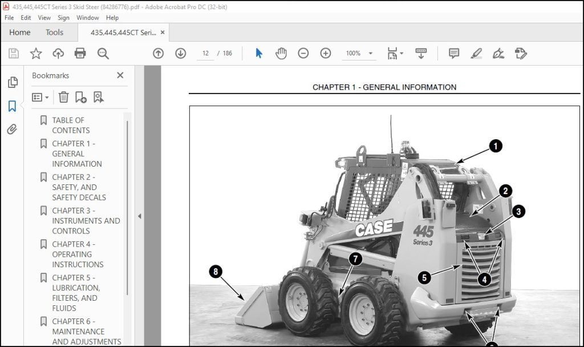The width and height of the screenshot is (584, 347).
Task: Open the bookmark options dropdown
Action: pyautogui.click(x=40, y=97)
